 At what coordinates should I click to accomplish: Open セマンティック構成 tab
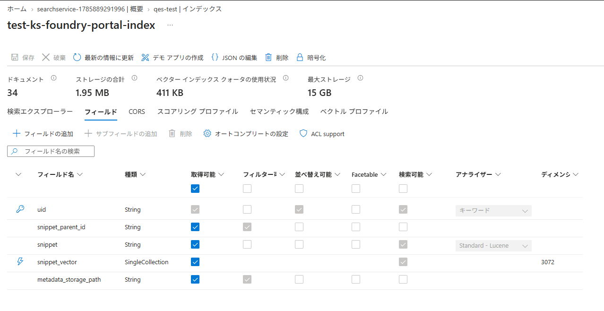click(x=279, y=112)
